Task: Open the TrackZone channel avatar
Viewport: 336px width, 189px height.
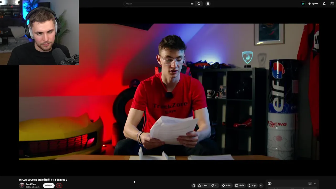Action: click(x=22, y=185)
